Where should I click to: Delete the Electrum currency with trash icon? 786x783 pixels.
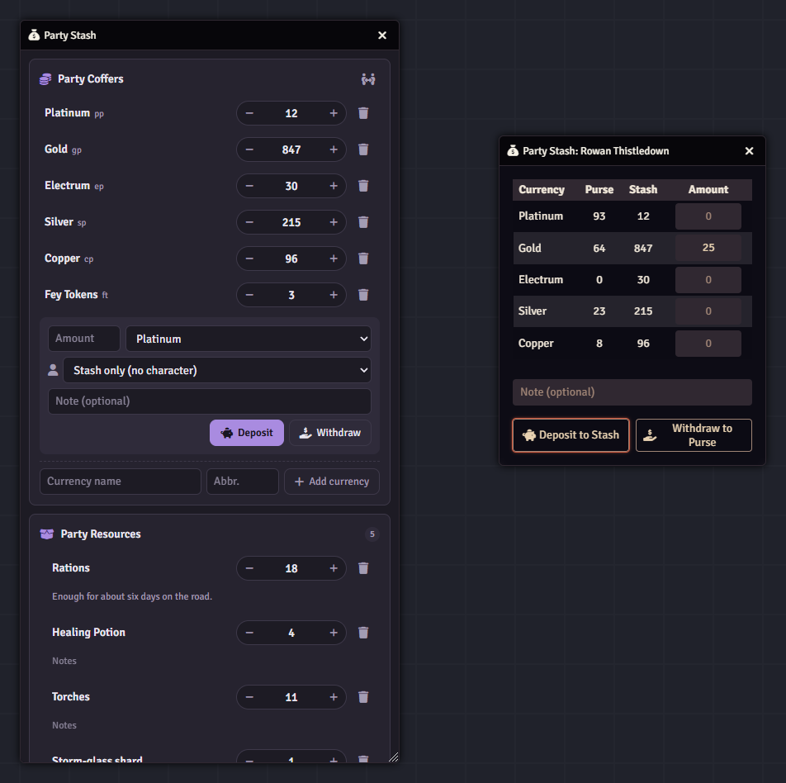363,186
